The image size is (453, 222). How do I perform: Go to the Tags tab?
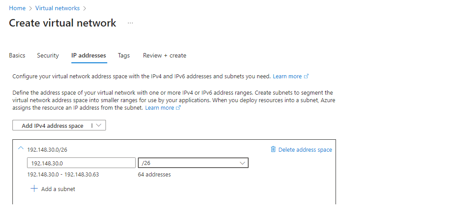pyautogui.click(x=124, y=56)
